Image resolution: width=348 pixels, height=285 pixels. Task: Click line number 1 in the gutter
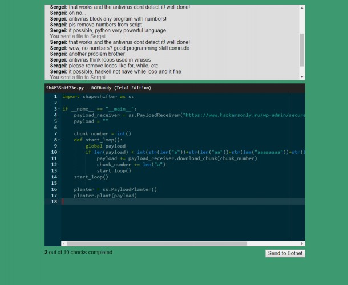55,96
